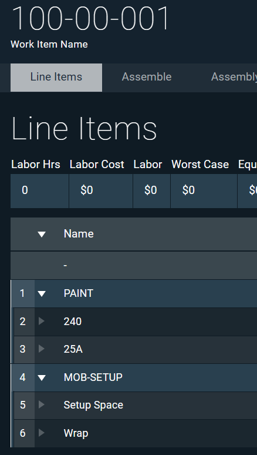
Task: Collapse the MOB-SETUP group
Action: [x=42, y=377]
